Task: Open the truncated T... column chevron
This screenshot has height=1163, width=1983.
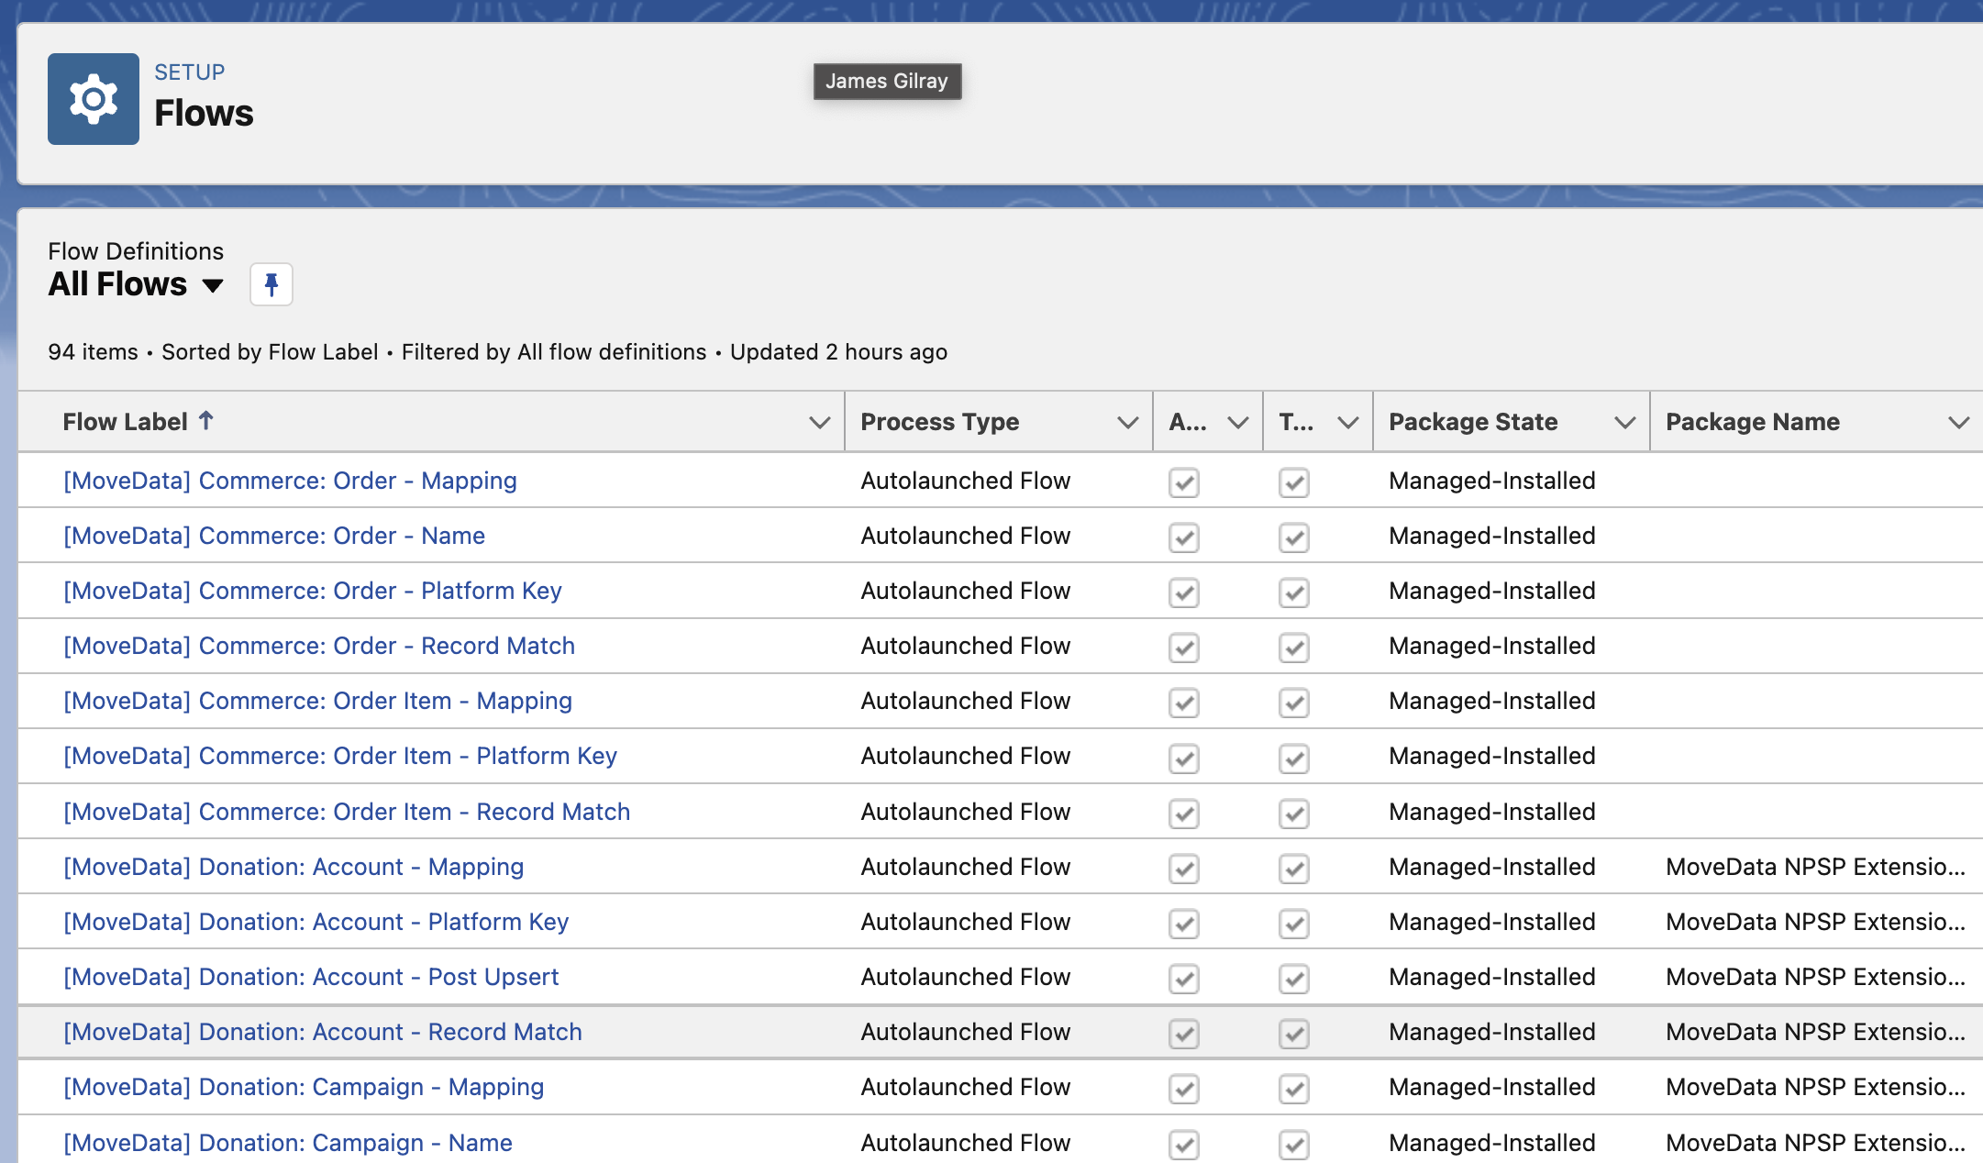Action: (1347, 422)
